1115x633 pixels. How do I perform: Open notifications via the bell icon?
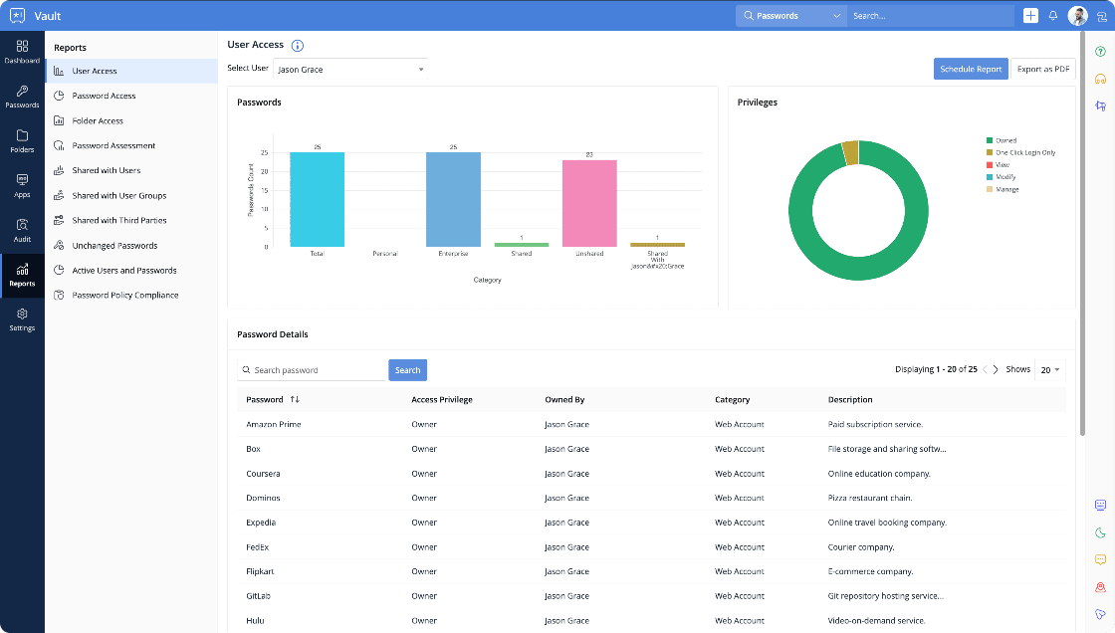[x=1053, y=15]
